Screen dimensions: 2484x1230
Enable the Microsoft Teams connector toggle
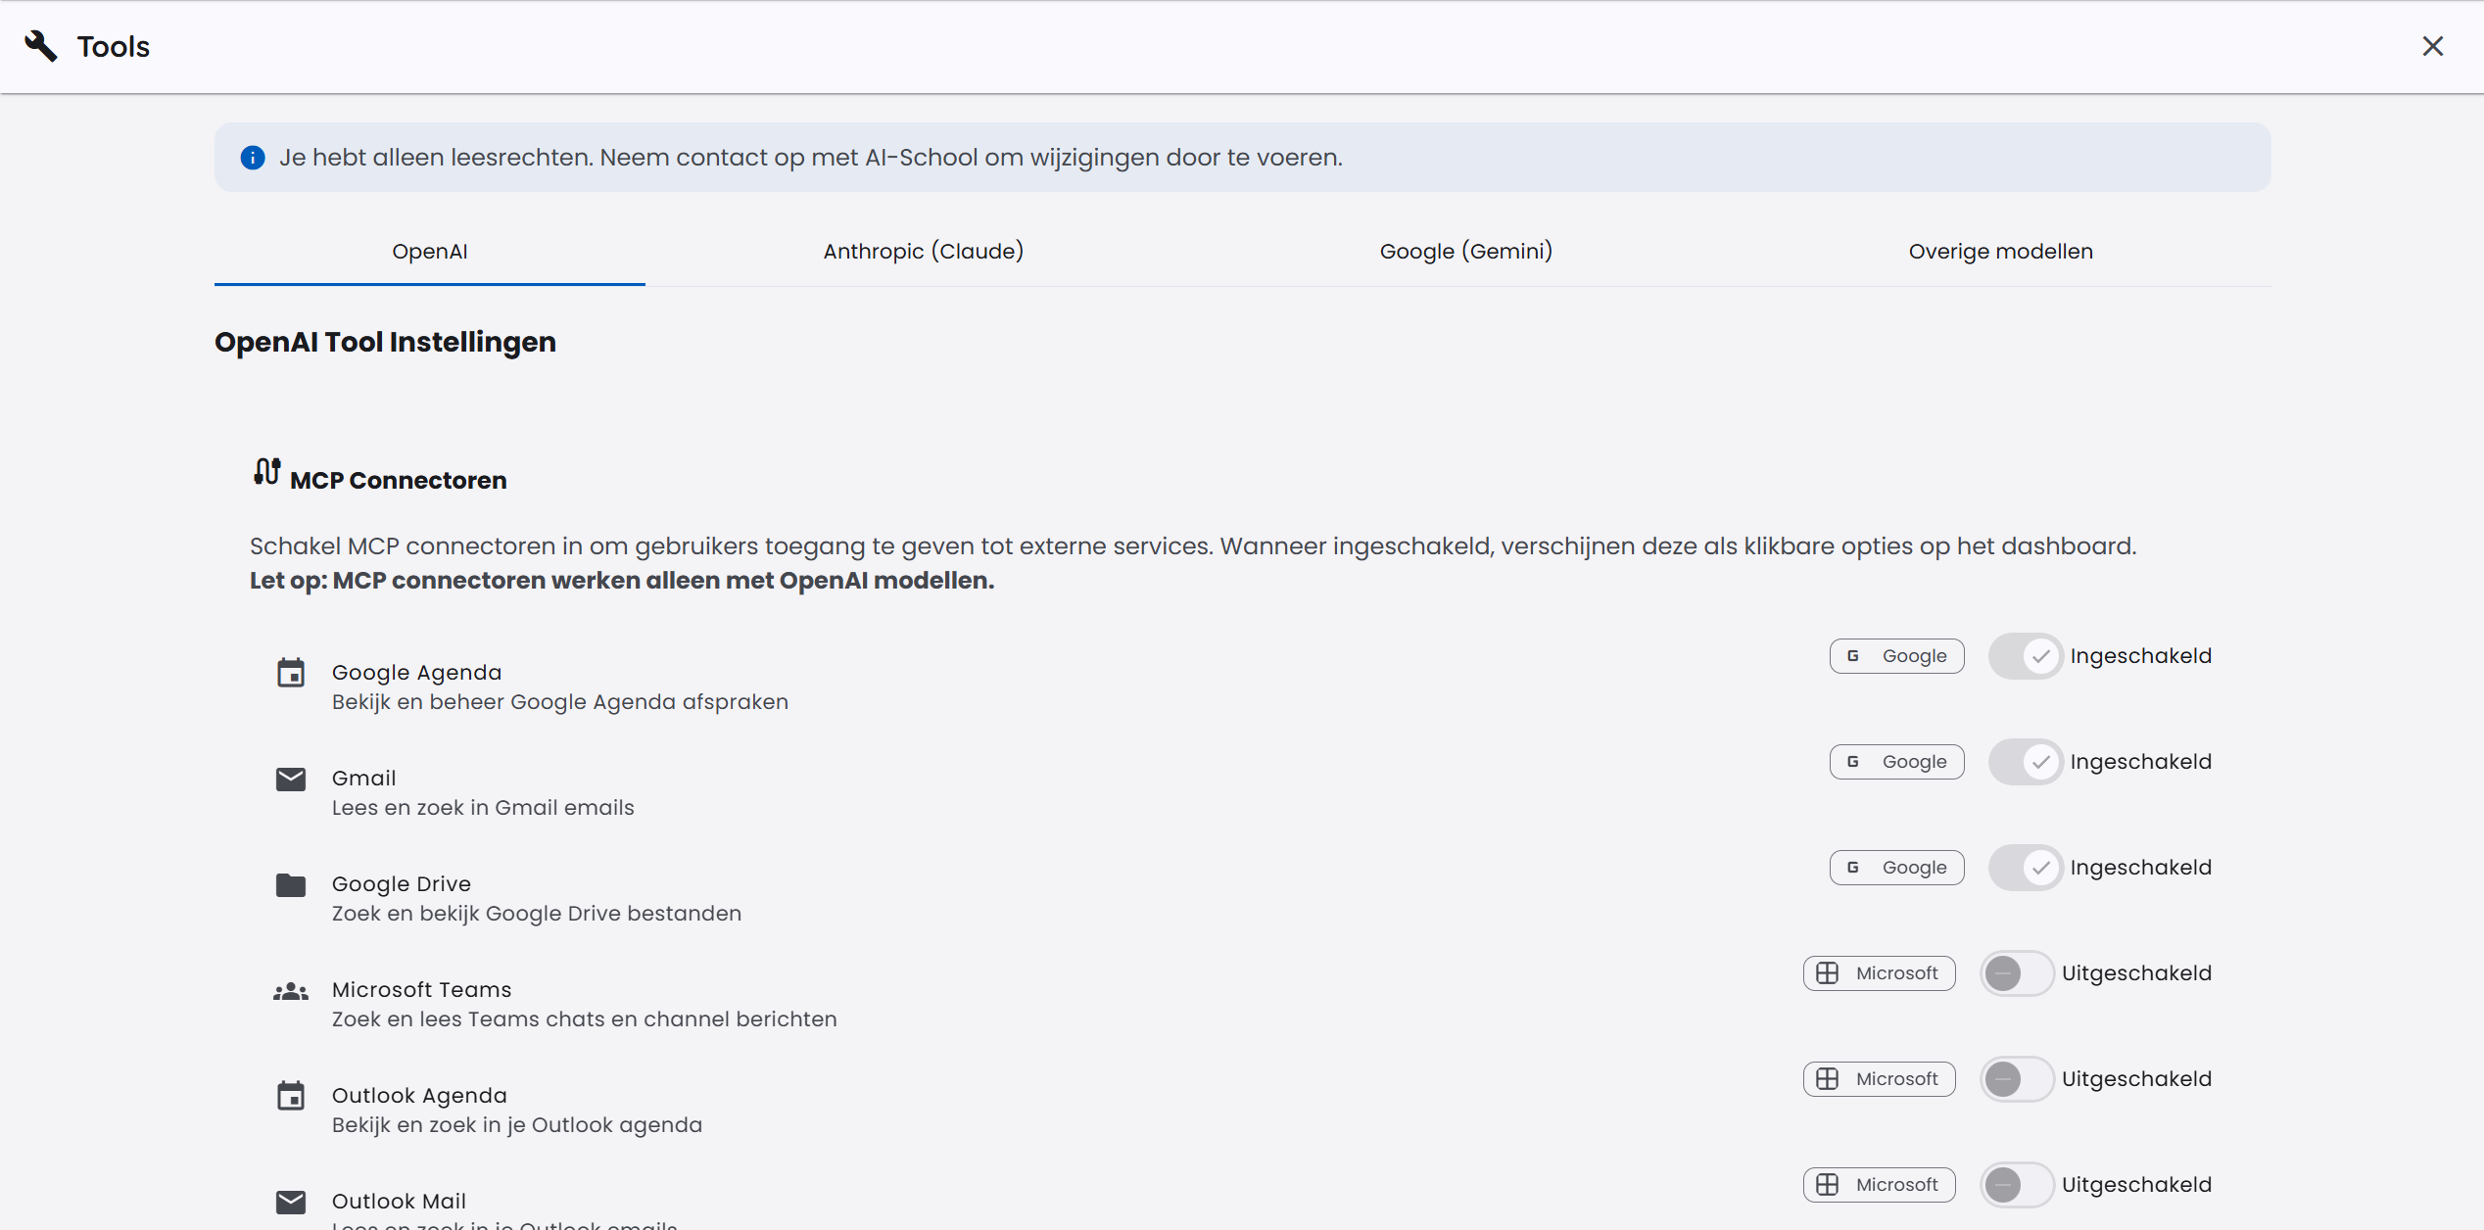pyautogui.click(x=2017, y=972)
